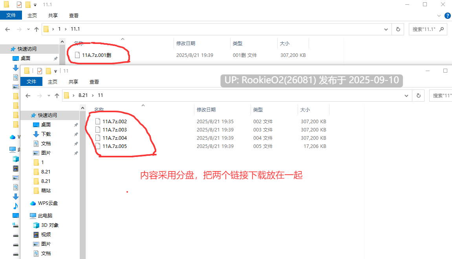This screenshot has height=259, width=452.
Task: Select 快速访问 in 11.1 window sidebar
Action: (x=27, y=49)
